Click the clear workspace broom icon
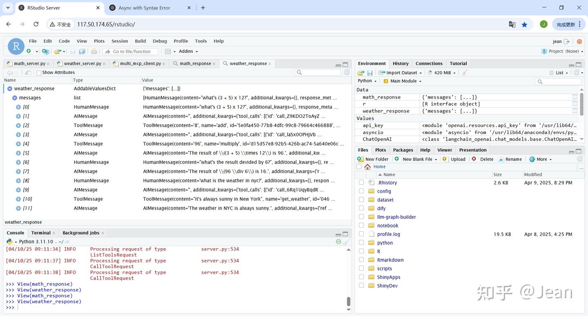The width and height of the screenshot is (588, 316). click(464, 73)
